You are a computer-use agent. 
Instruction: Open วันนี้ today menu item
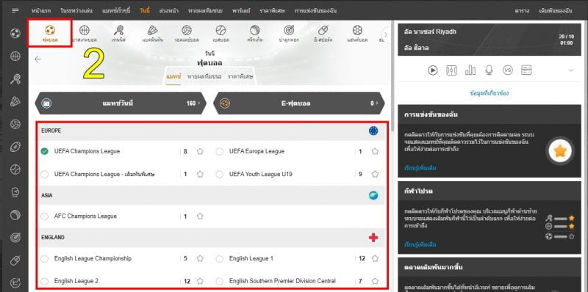[x=144, y=10]
